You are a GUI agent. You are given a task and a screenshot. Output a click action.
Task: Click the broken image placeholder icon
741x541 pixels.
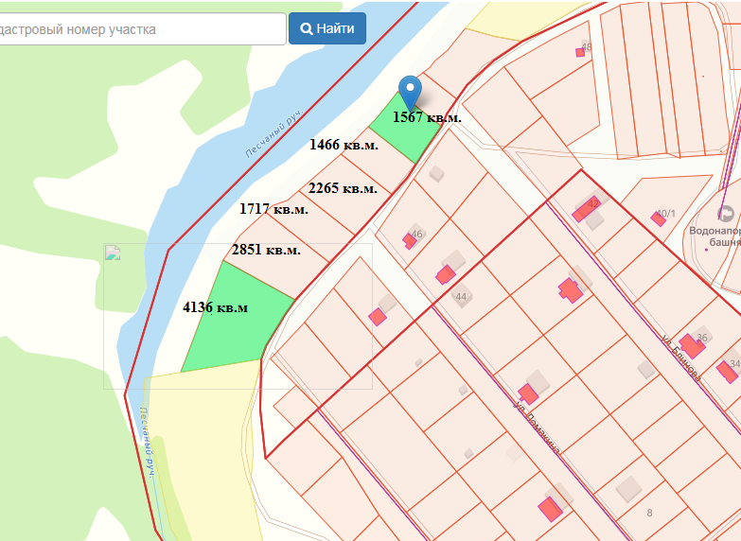[113, 253]
